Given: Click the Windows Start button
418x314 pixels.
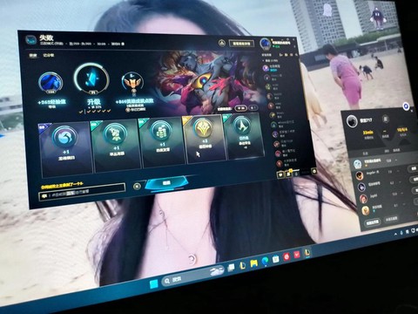Looking at the screenshot, I should (153, 283).
